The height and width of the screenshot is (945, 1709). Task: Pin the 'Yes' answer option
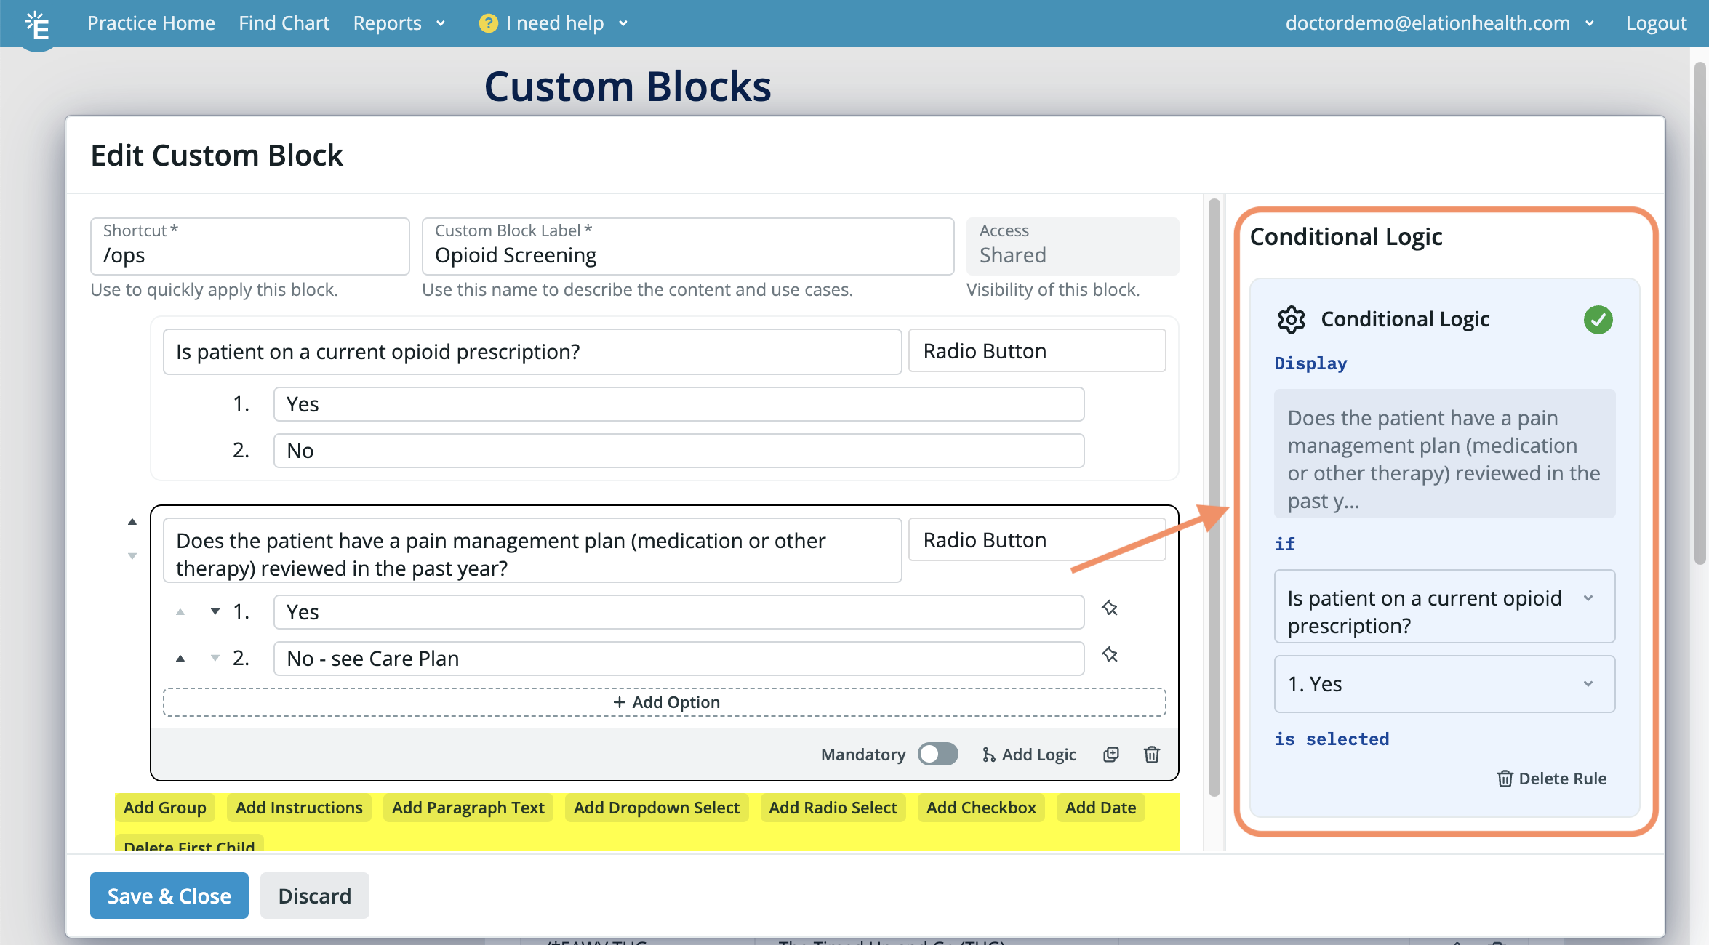(1110, 608)
